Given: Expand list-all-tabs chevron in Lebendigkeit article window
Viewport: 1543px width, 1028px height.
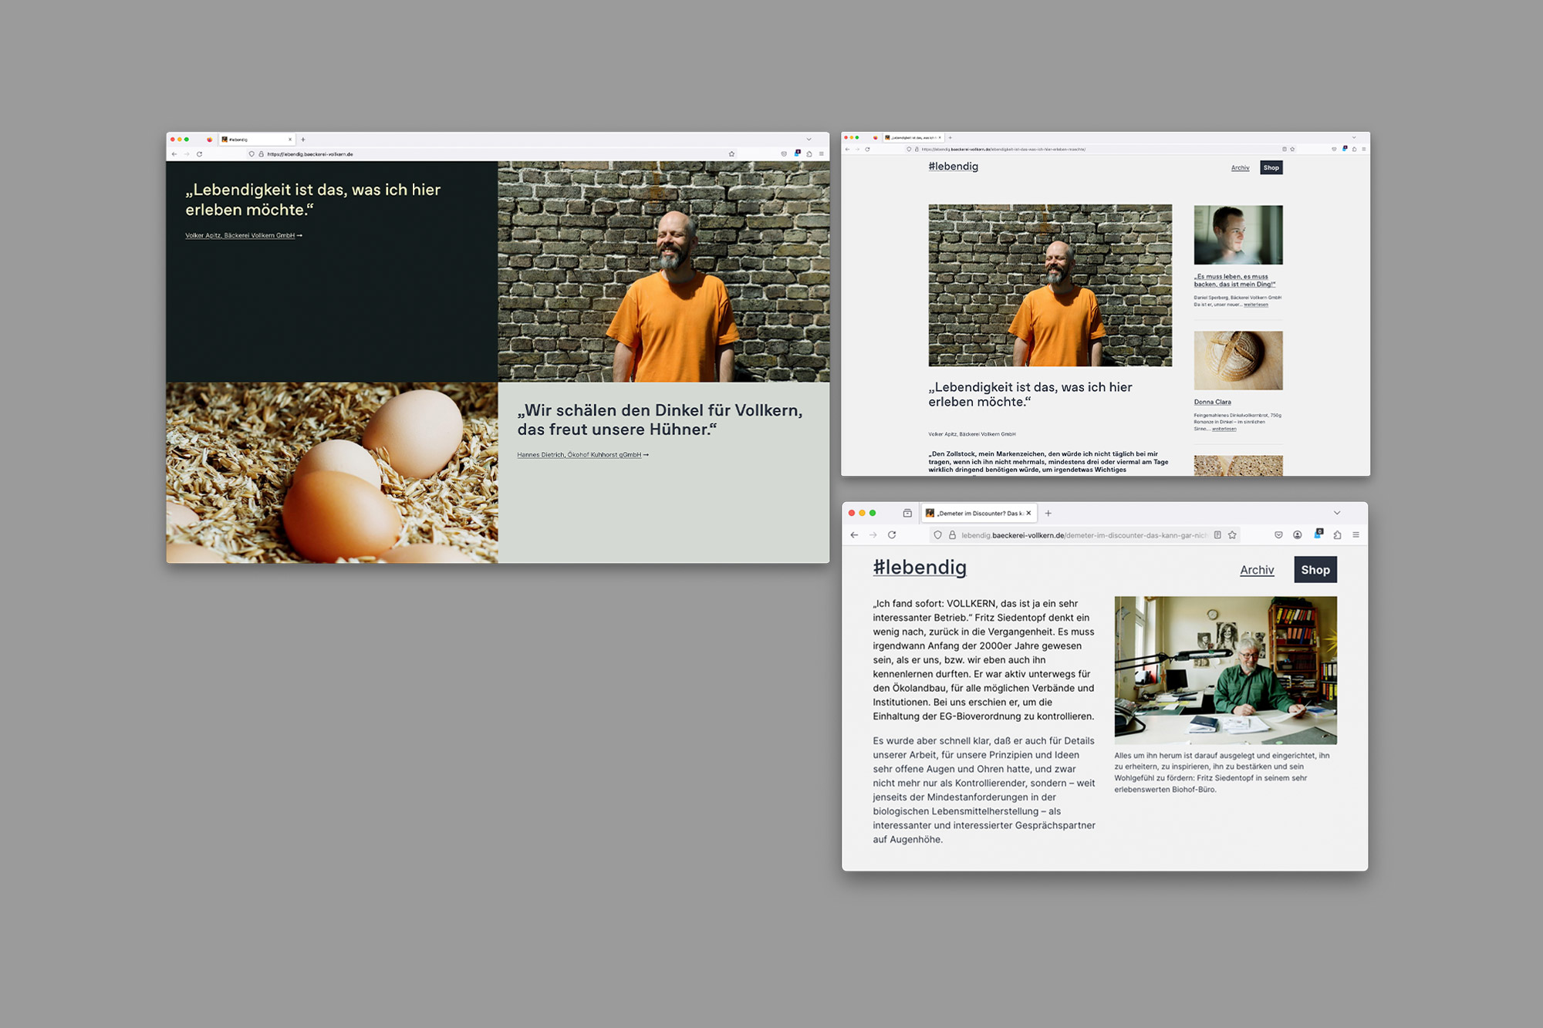Looking at the screenshot, I should click(x=1353, y=137).
